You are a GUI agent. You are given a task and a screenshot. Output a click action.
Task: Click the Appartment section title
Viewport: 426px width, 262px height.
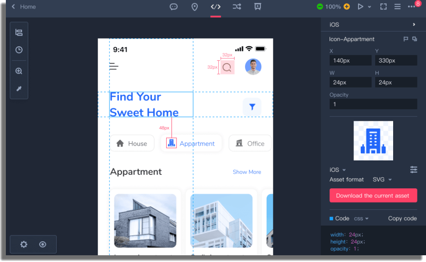click(136, 172)
